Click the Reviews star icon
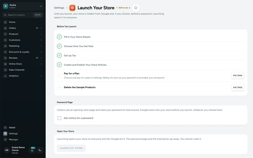This screenshot has height=158, width=253. coord(5,58)
